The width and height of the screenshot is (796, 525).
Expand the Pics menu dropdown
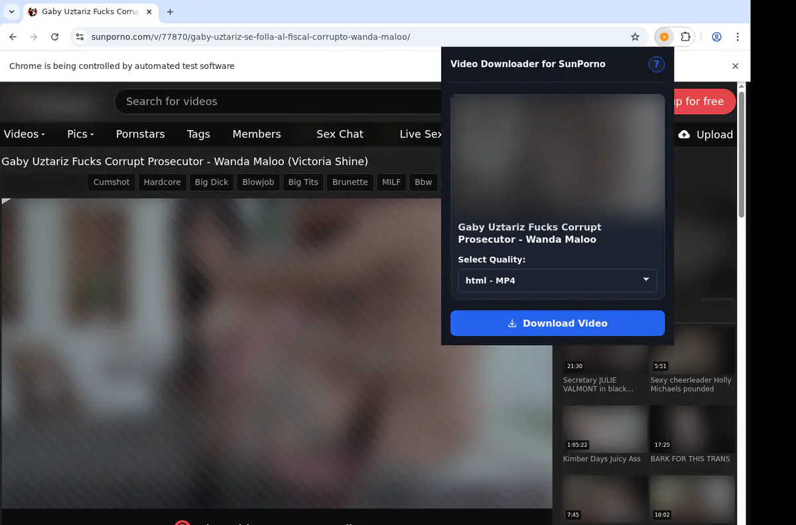[x=80, y=134]
